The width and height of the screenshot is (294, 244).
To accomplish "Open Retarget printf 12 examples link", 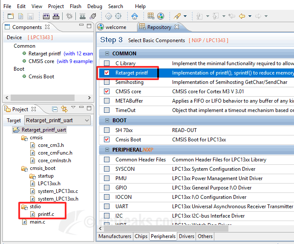I will [78, 54].
